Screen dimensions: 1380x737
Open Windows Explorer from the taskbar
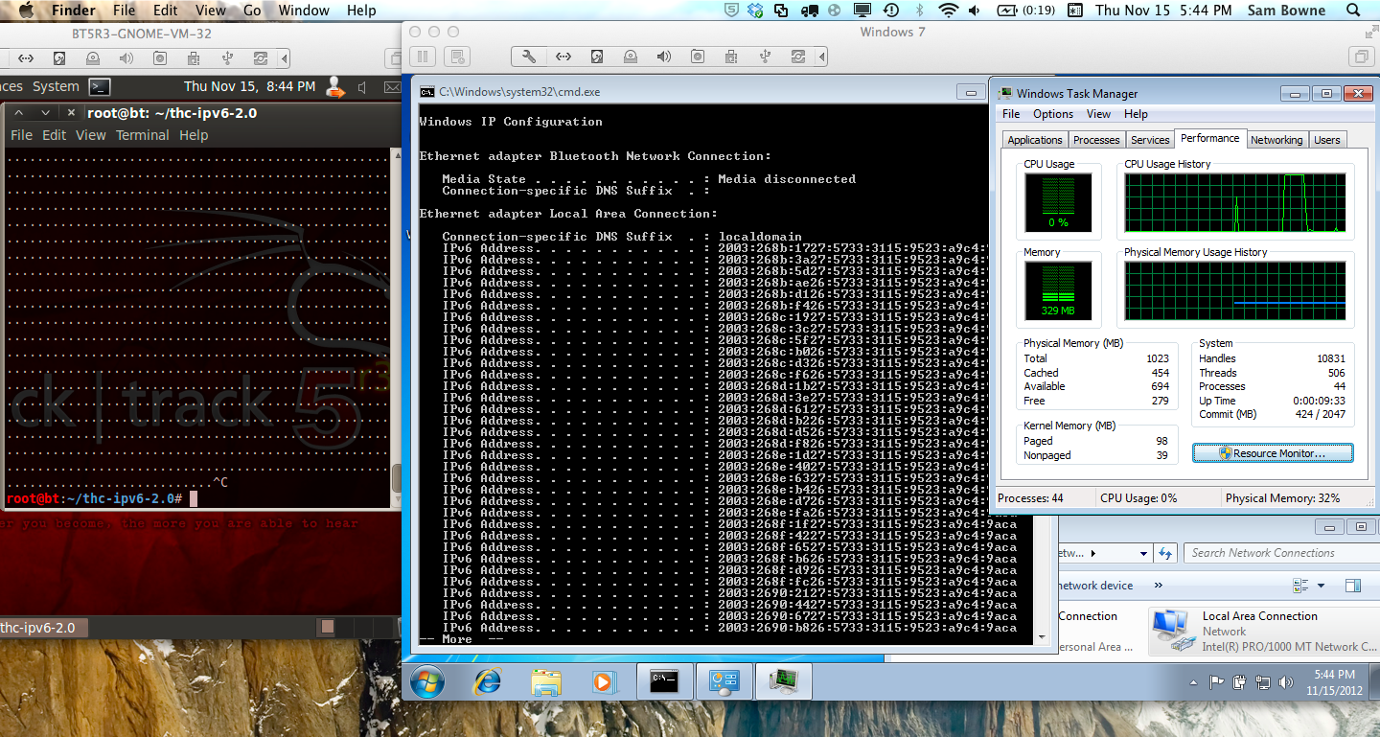[546, 682]
